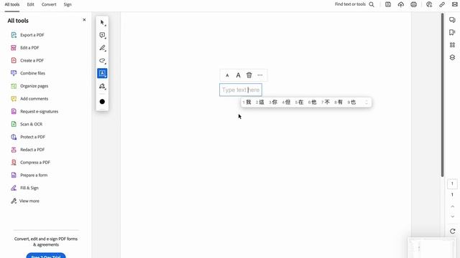Click the vertical document scrollbar
The image size is (460, 258).
point(443,95)
